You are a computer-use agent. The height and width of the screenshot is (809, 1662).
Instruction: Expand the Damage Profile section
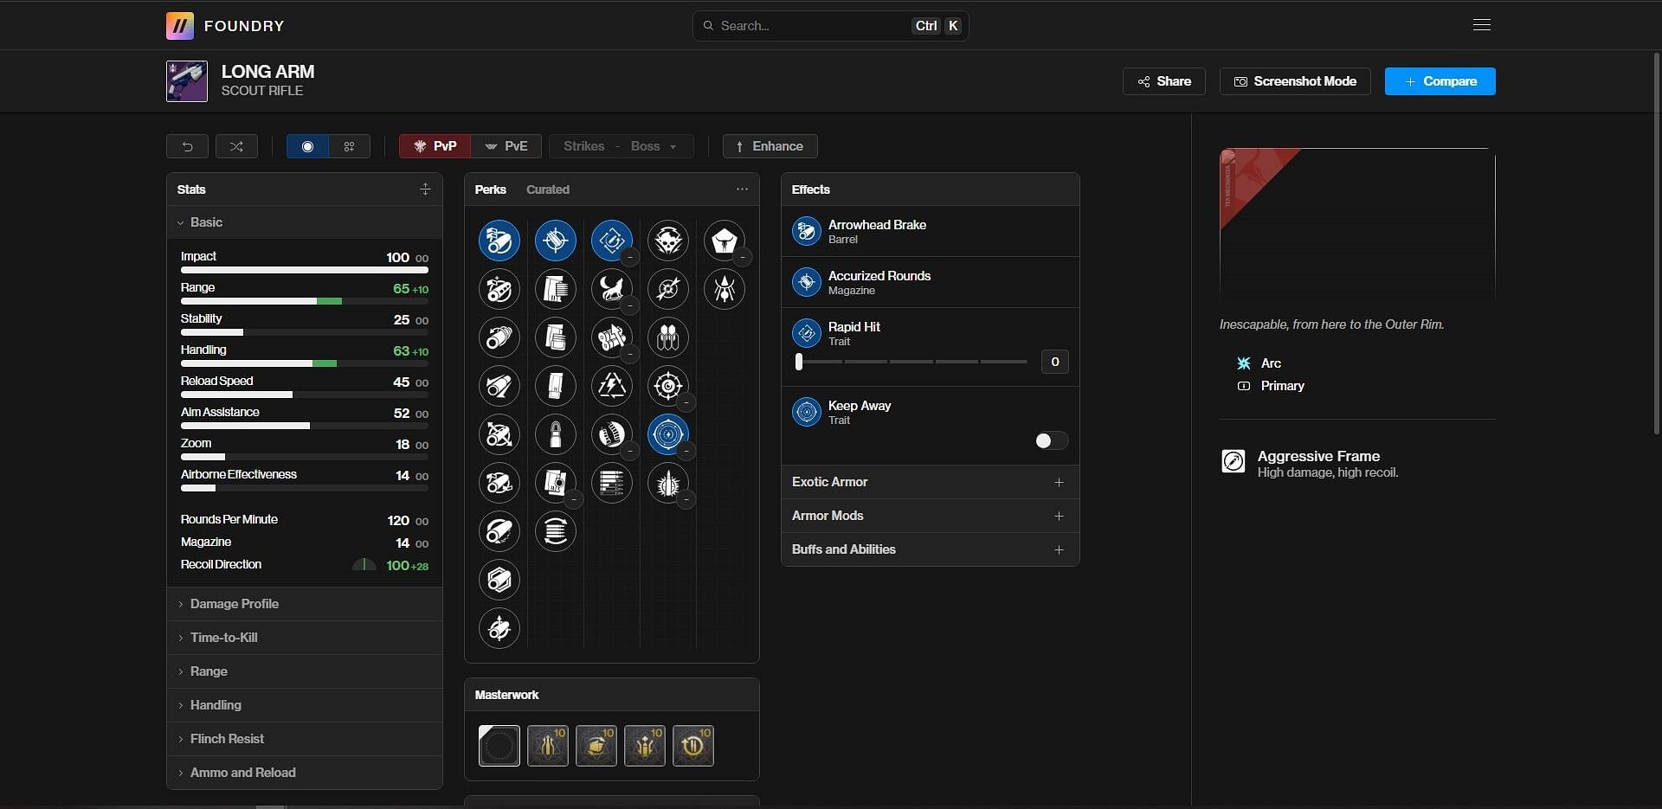coord(305,604)
